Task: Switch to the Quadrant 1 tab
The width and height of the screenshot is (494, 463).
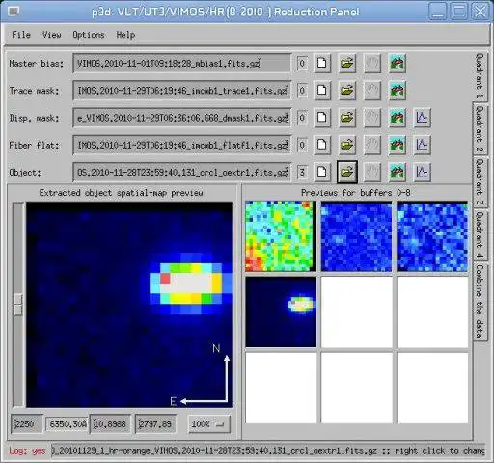Action: [x=480, y=76]
